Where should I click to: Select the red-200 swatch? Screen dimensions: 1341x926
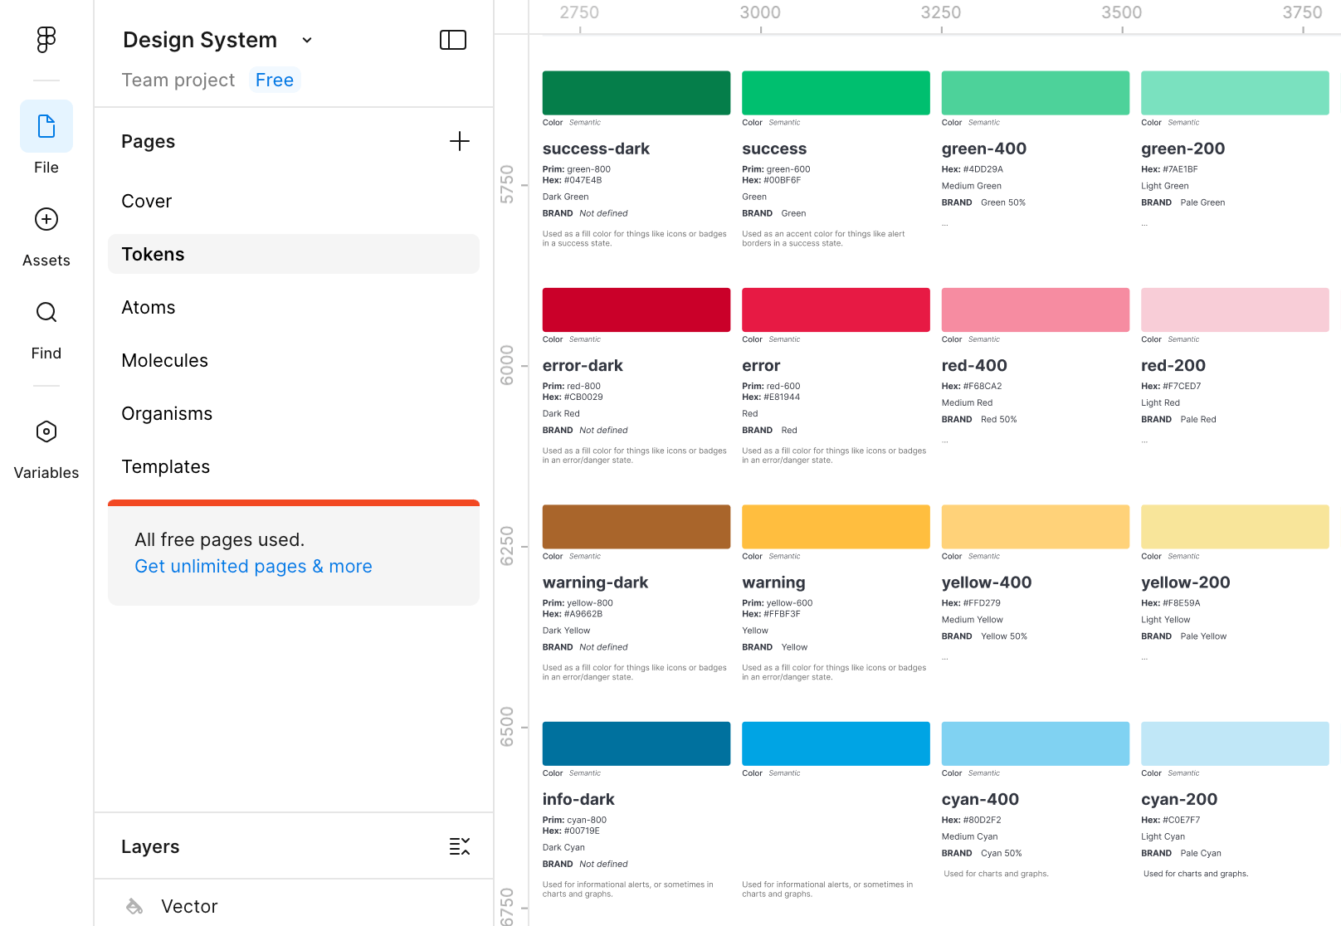click(1235, 309)
